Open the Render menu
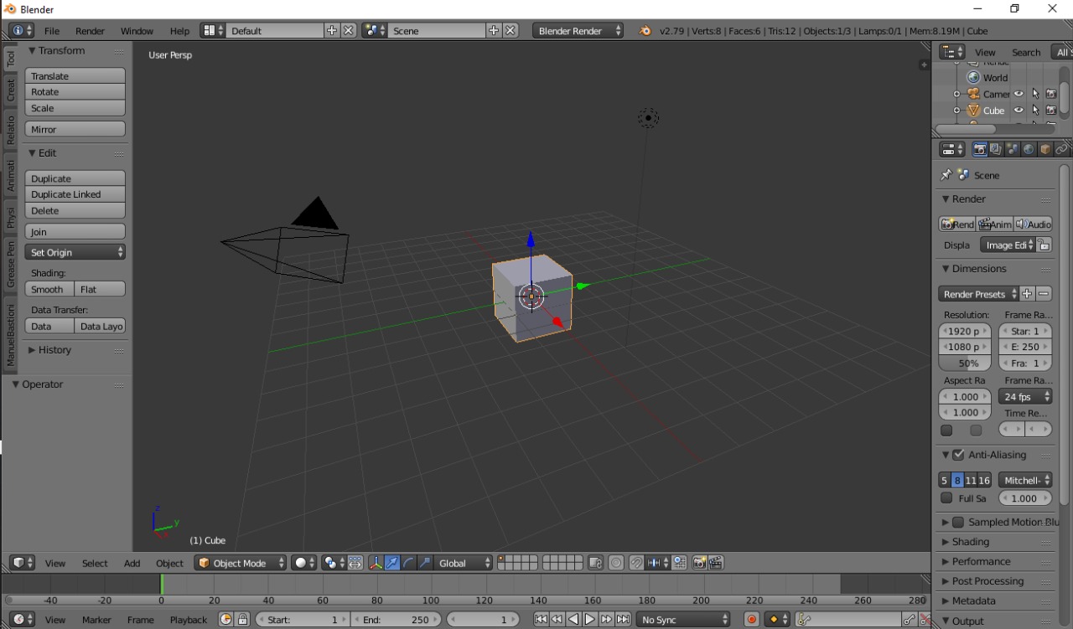Viewport: 1073px width, 629px height. point(90,31)
